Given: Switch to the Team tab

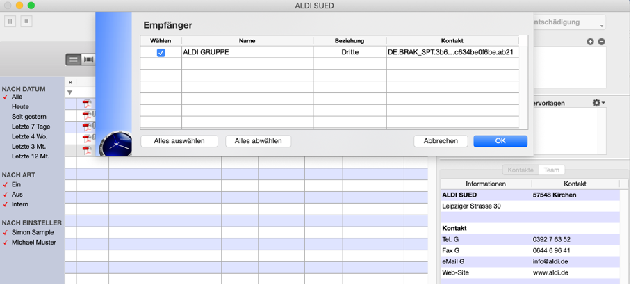Looking at the screenshot, I should [551, 170].
